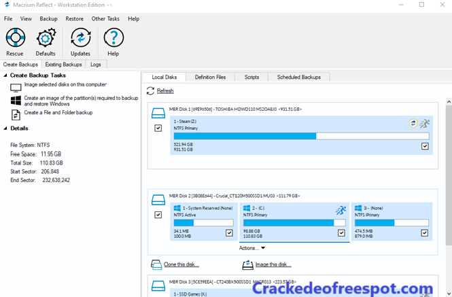Click the C: partition usage bar
This screenshot has width=452, height=297.
click(294, 223)
